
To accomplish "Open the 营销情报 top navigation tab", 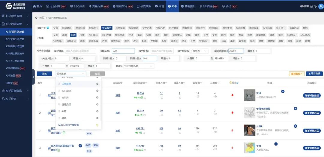I will pos(188,6).
